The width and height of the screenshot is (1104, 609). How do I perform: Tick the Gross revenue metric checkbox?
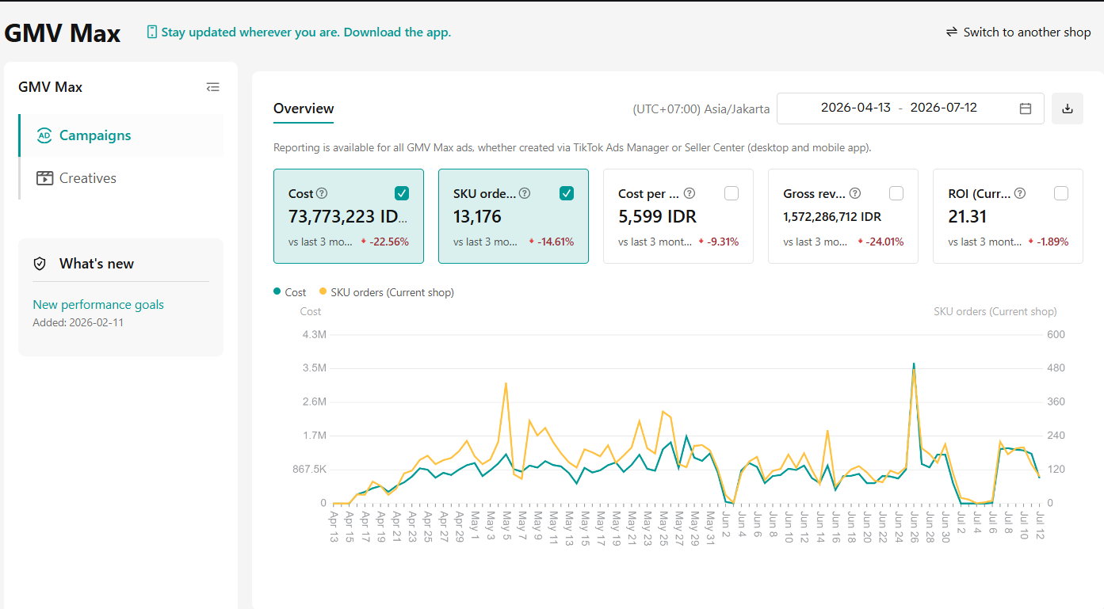[896, 193]
